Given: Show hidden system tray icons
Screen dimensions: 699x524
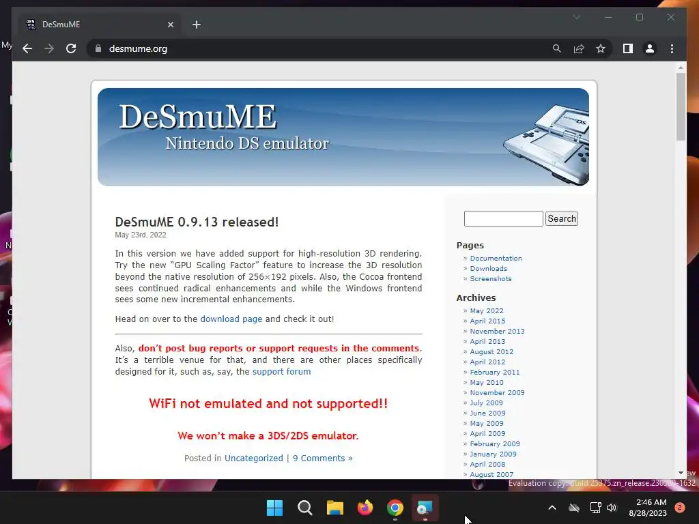Looking at the screenshot, I should click(x=552, y=508).
